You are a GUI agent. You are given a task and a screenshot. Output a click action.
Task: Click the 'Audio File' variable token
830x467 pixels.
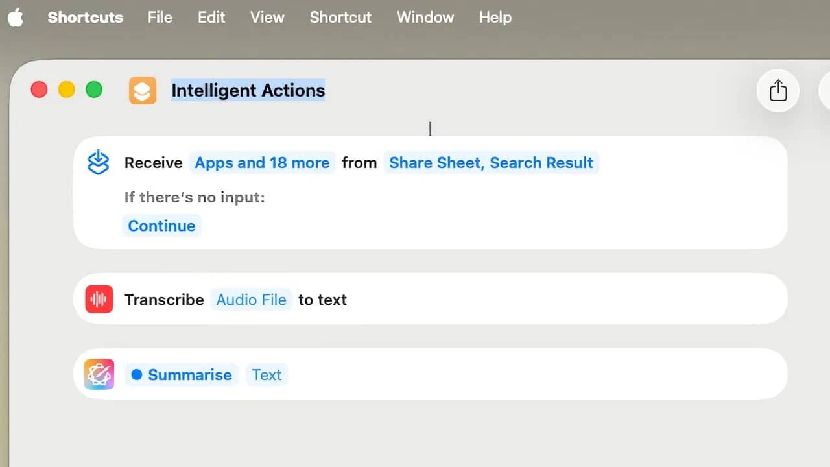tap(251, 300)
